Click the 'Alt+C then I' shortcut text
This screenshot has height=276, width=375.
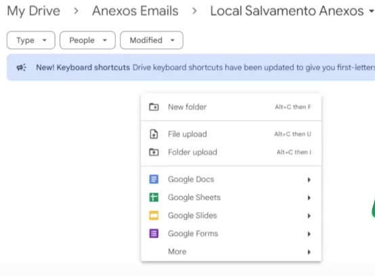pos(294,152)
